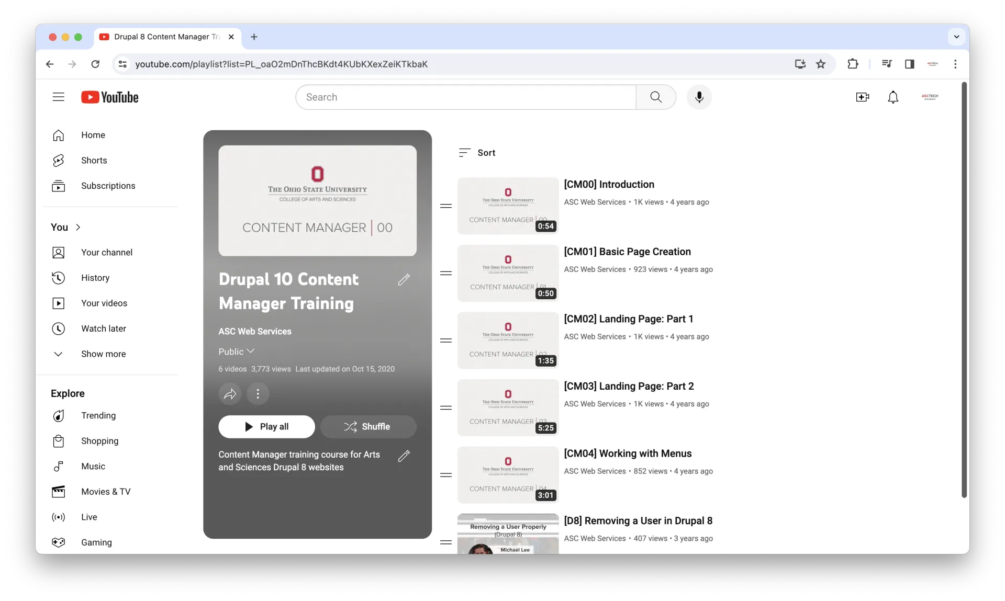Click reorder handle beside CM03 Landing Page Part 2

[x=446, y=407]
